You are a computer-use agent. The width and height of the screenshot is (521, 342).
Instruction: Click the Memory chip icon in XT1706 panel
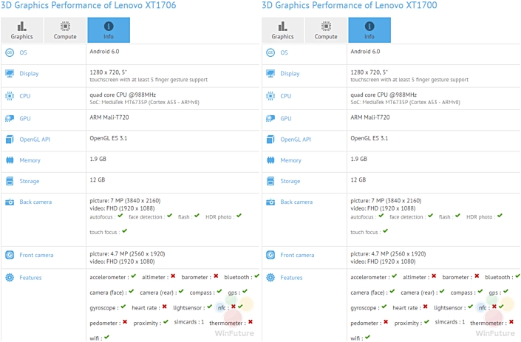pos(10,160)
